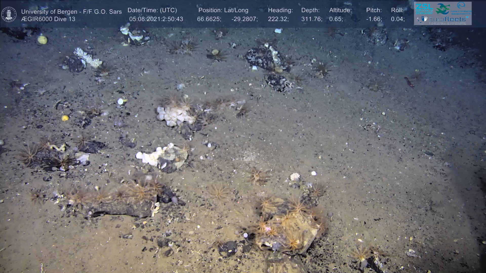This screenshot has width=486, height=273.
Task: Click the yellow round sponge near top-left
Action: pyautogui.click(x=42, y=39)
